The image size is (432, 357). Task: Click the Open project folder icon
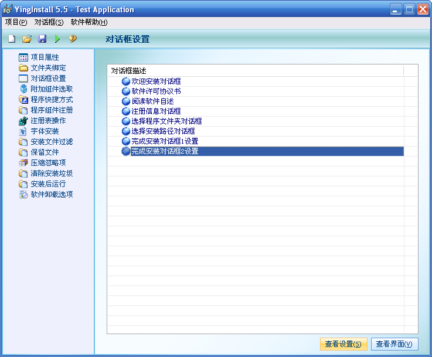(x=27, y=39)
